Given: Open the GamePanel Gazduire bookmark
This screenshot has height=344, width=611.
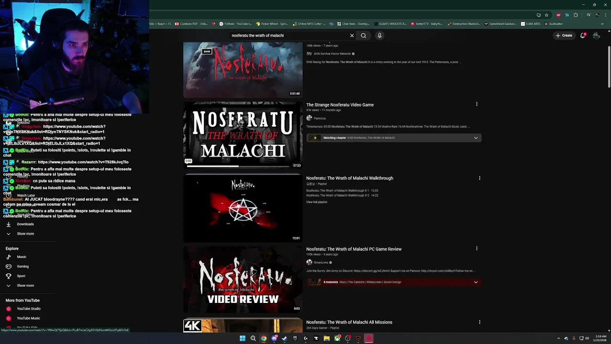Looking at the screenshot, I should point(500,24).
